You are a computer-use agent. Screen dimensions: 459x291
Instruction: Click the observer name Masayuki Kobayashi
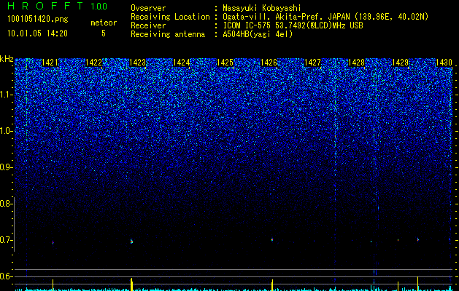261,8
